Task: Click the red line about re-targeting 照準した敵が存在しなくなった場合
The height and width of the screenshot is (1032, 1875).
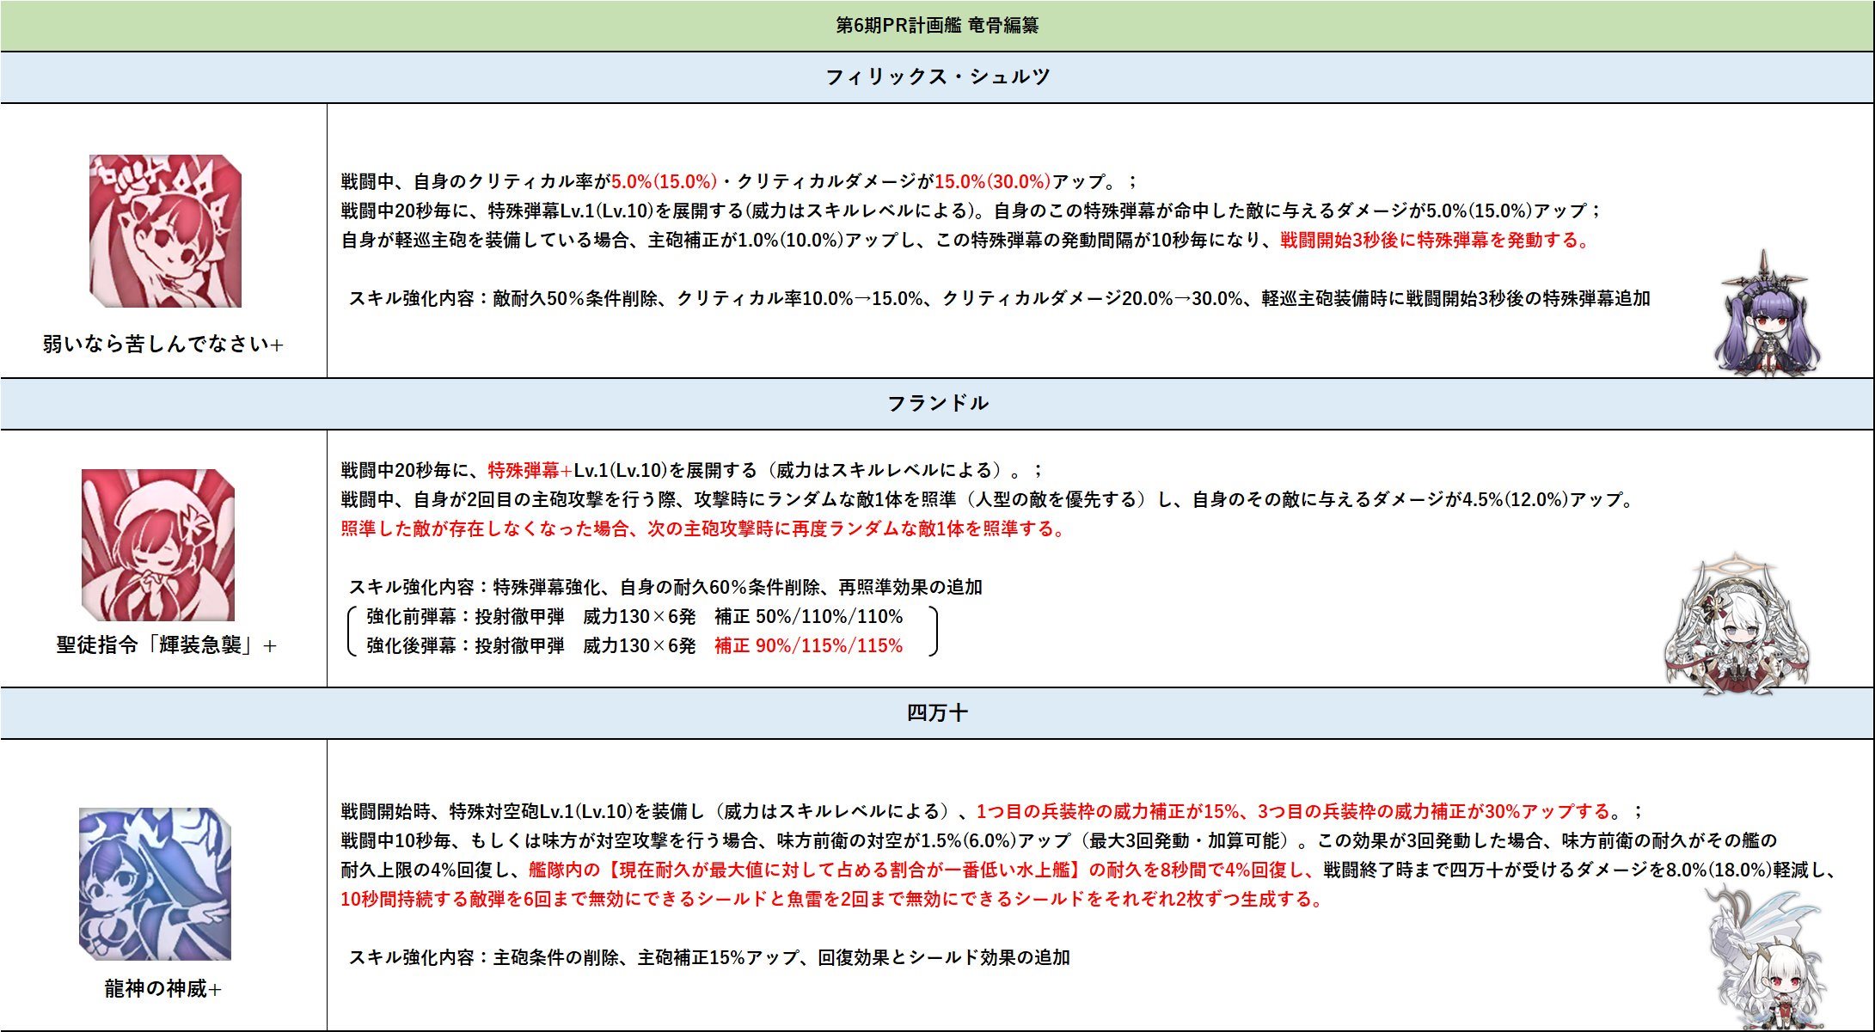Action: click(703, 529)
